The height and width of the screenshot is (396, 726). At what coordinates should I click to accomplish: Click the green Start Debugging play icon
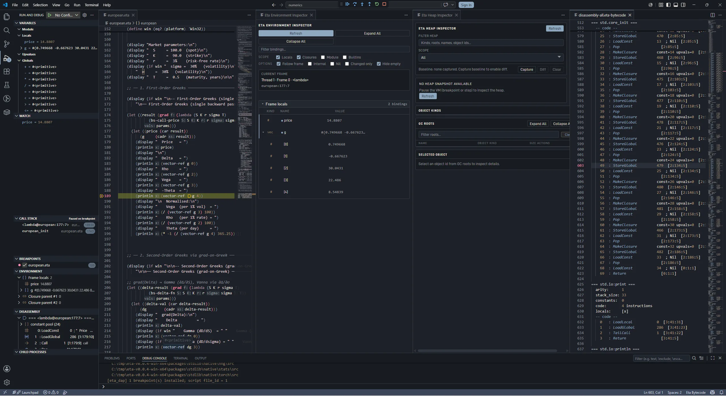[x=50, y=15]
